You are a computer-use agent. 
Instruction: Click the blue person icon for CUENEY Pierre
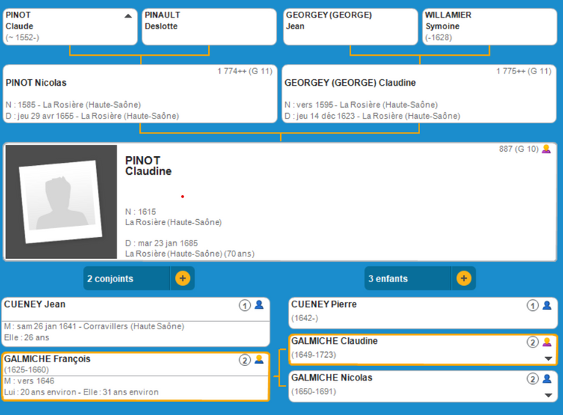546,305
